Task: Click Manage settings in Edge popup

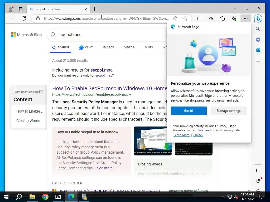Action: pyautogui.click(x=229, y=111)
